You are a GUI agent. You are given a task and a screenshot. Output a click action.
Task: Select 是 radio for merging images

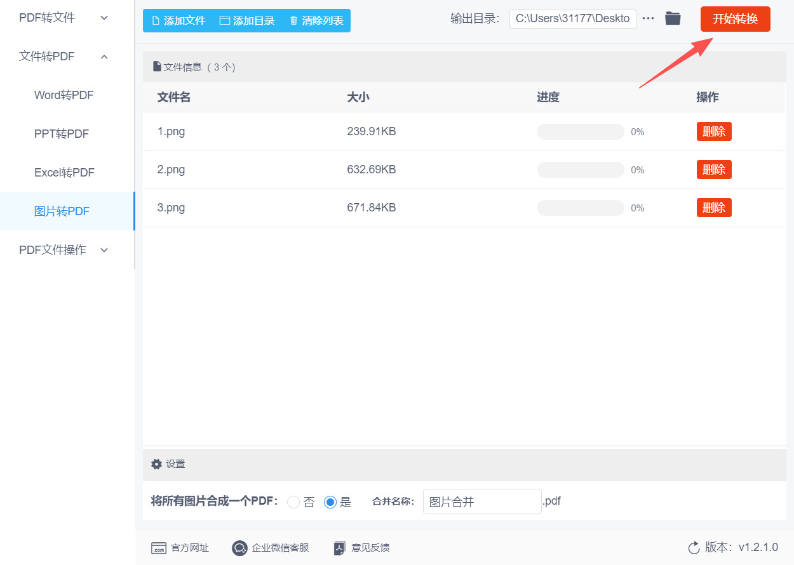point(330,502)
